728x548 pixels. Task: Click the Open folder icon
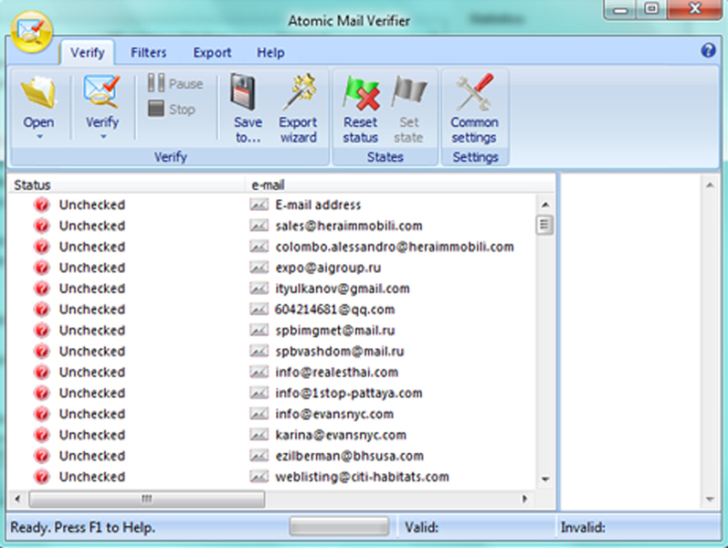pyautogui.click(x=39, y=93)
